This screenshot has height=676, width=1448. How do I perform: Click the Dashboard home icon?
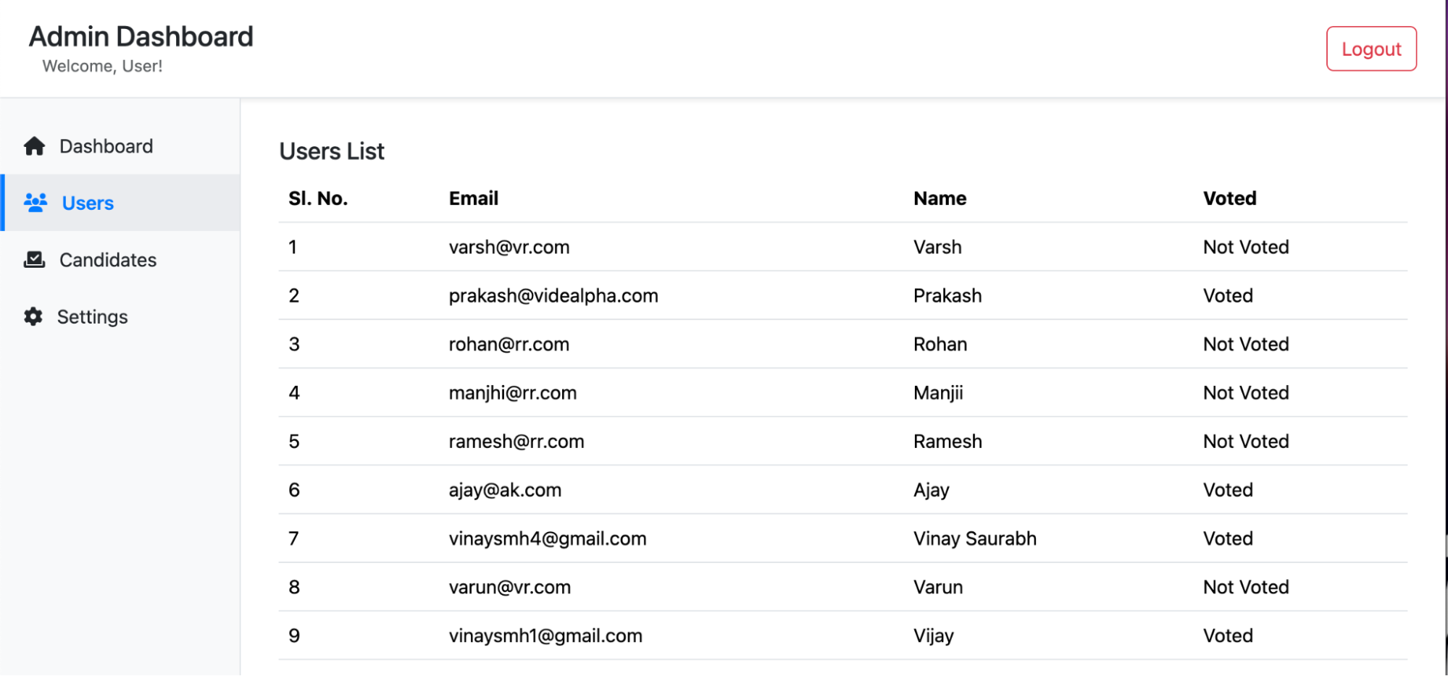(34, 146)
